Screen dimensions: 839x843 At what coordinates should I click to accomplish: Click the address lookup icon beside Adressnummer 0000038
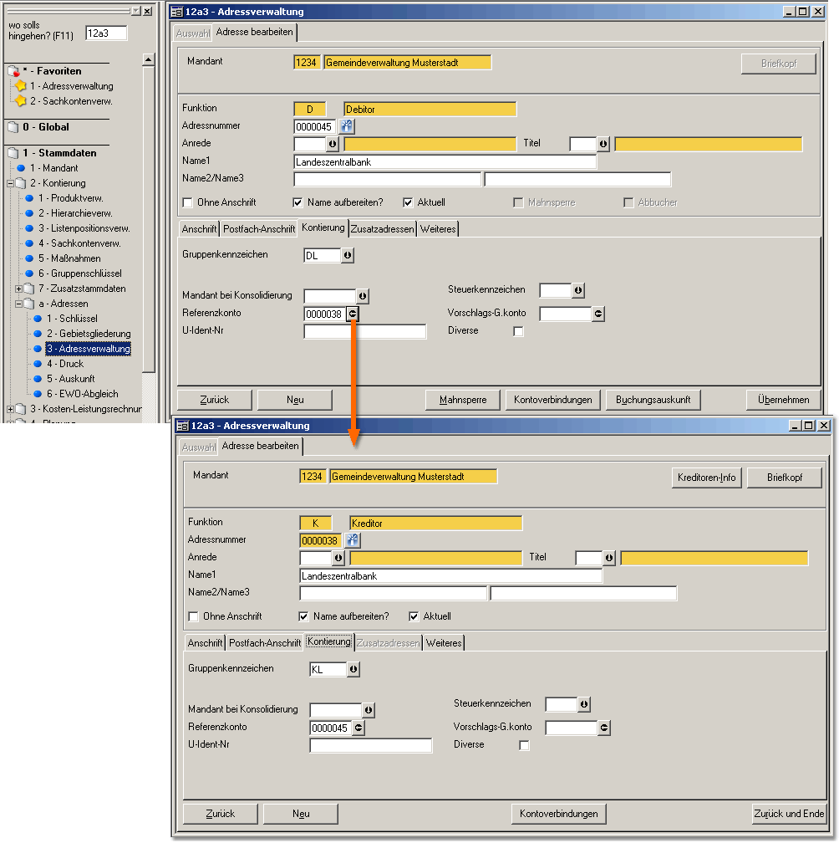353,540
